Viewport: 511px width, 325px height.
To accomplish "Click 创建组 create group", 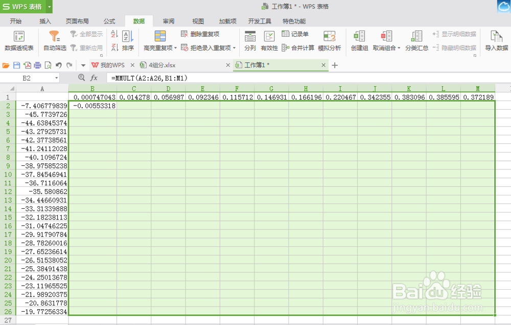I will point(359,41).
